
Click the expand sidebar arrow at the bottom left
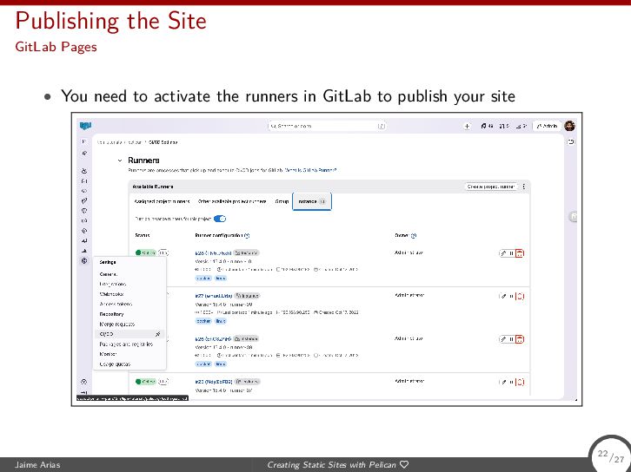pos(84,392)
